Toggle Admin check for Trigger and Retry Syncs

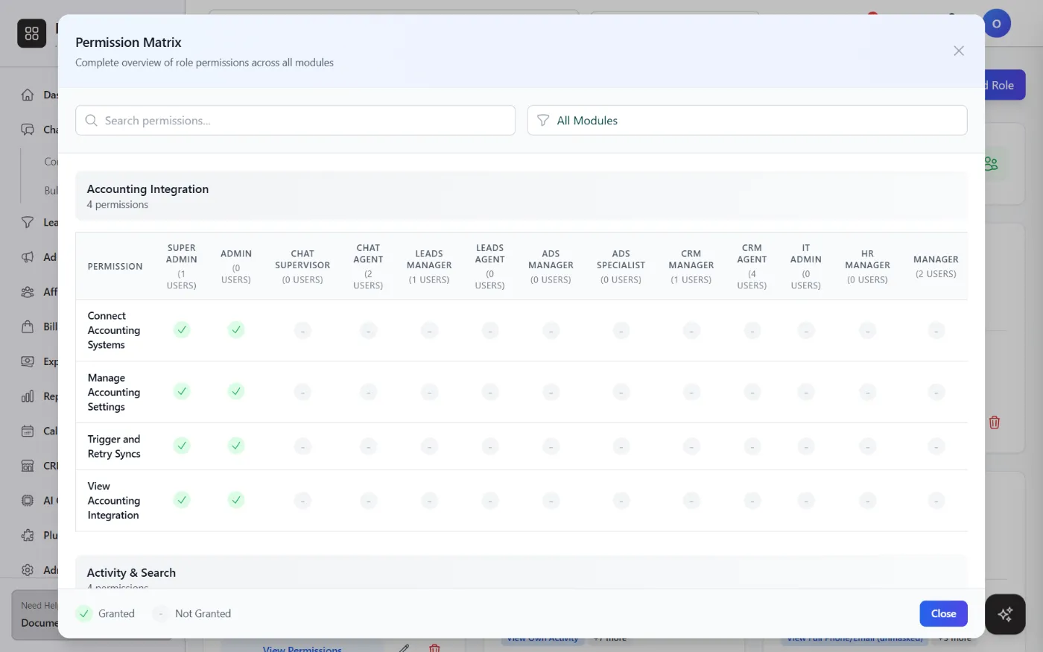click(236, 446)
